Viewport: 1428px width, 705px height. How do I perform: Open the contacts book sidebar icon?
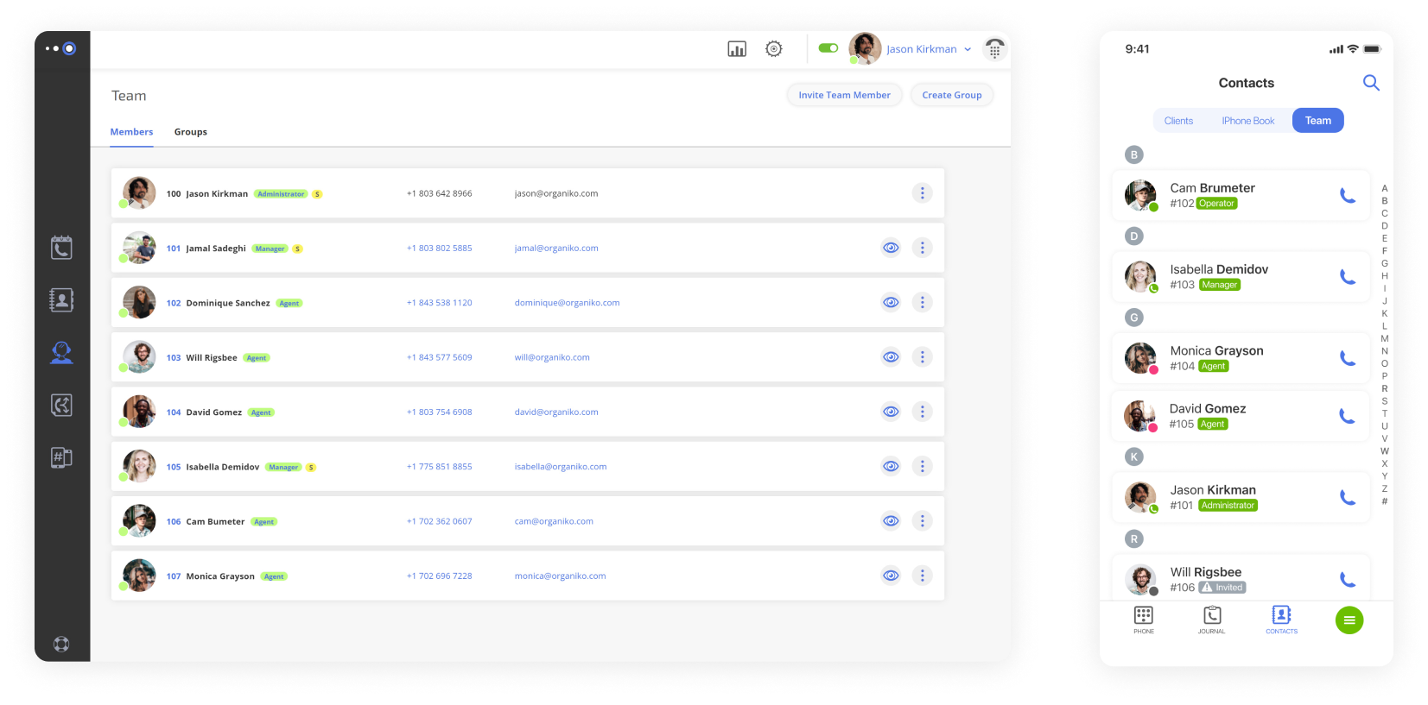(x=61, y=300)
